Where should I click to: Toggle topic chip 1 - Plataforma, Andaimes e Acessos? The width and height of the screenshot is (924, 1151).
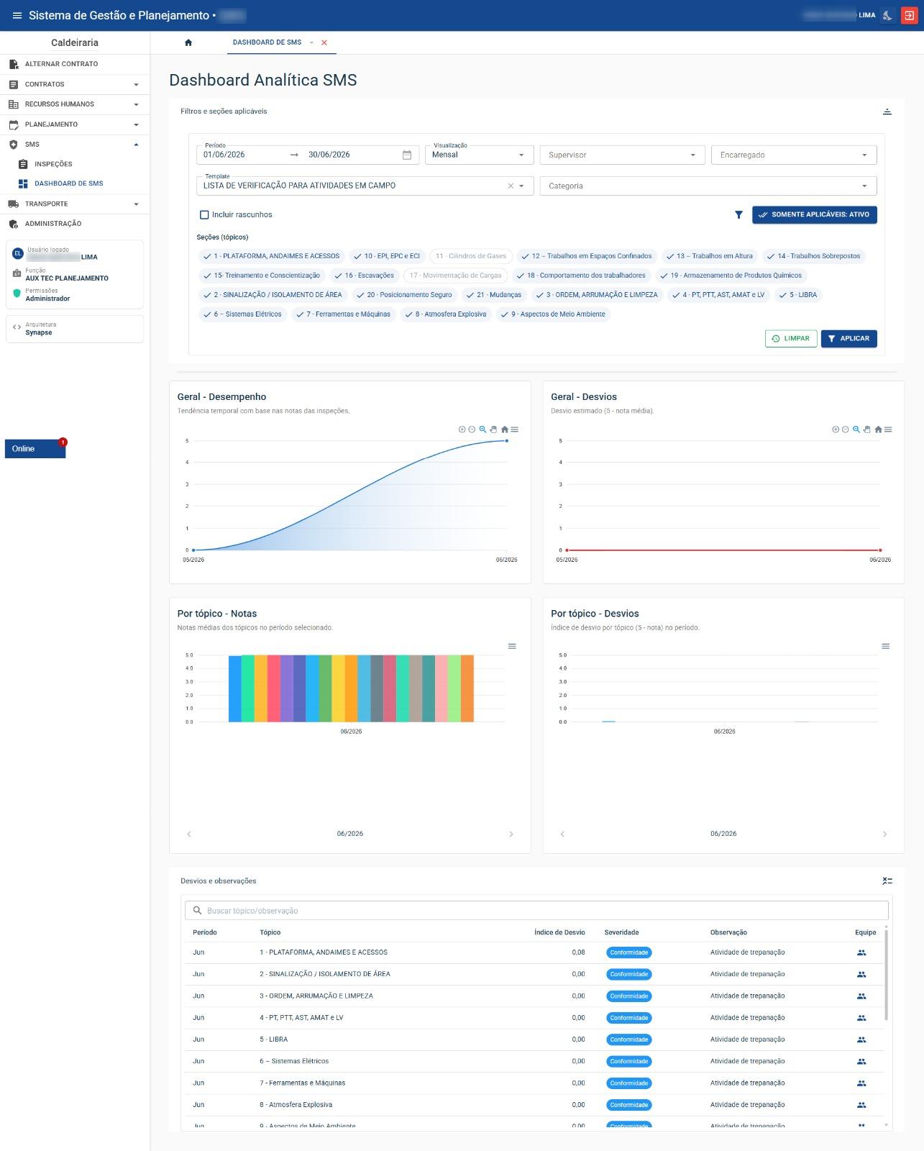[271, 256]
